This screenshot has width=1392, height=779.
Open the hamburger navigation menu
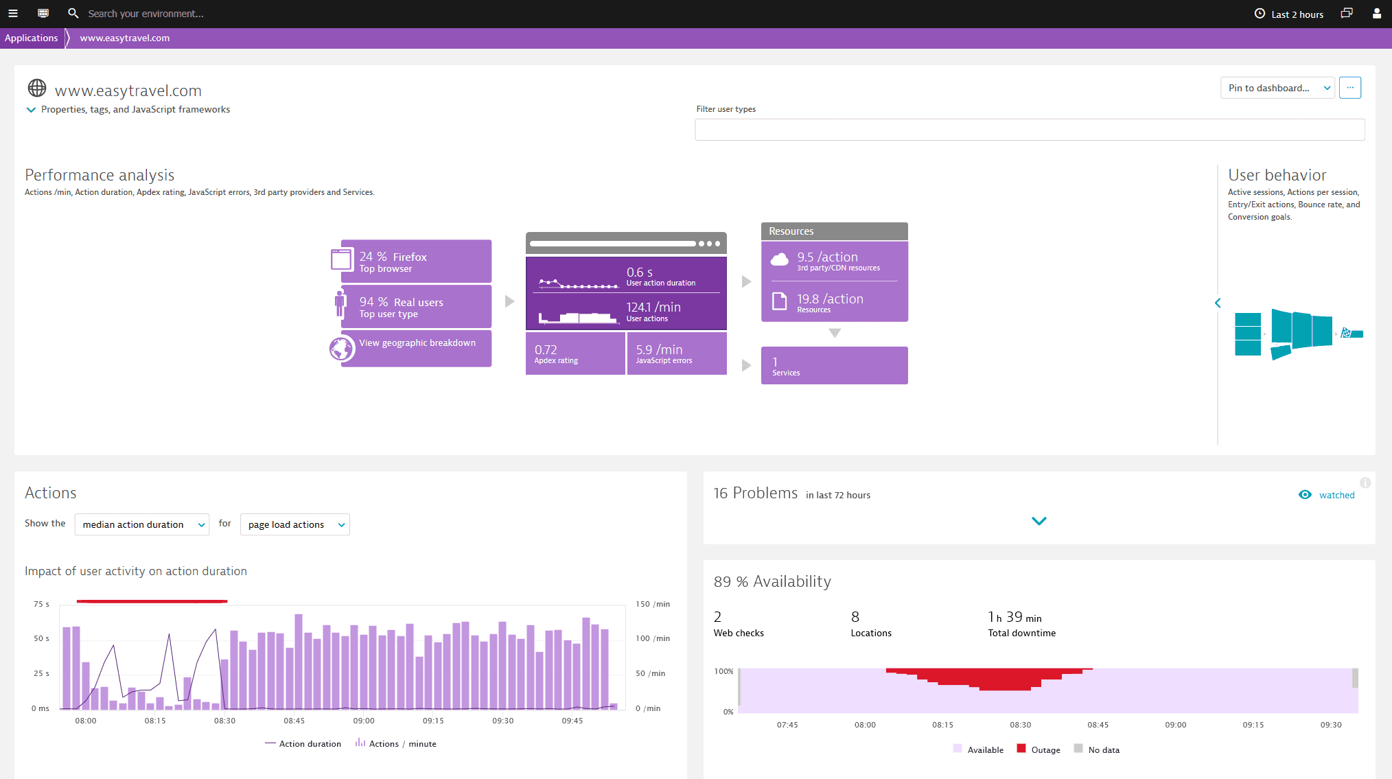click(x=12, y=14)
